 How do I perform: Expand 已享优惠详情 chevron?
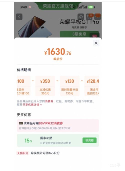pos(41,105)
